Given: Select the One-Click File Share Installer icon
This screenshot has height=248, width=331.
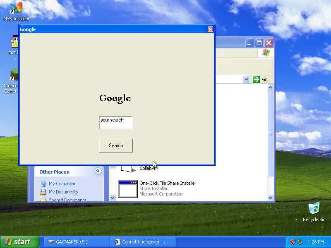Looking at the screenshot, I should click(x=128, y=189).
